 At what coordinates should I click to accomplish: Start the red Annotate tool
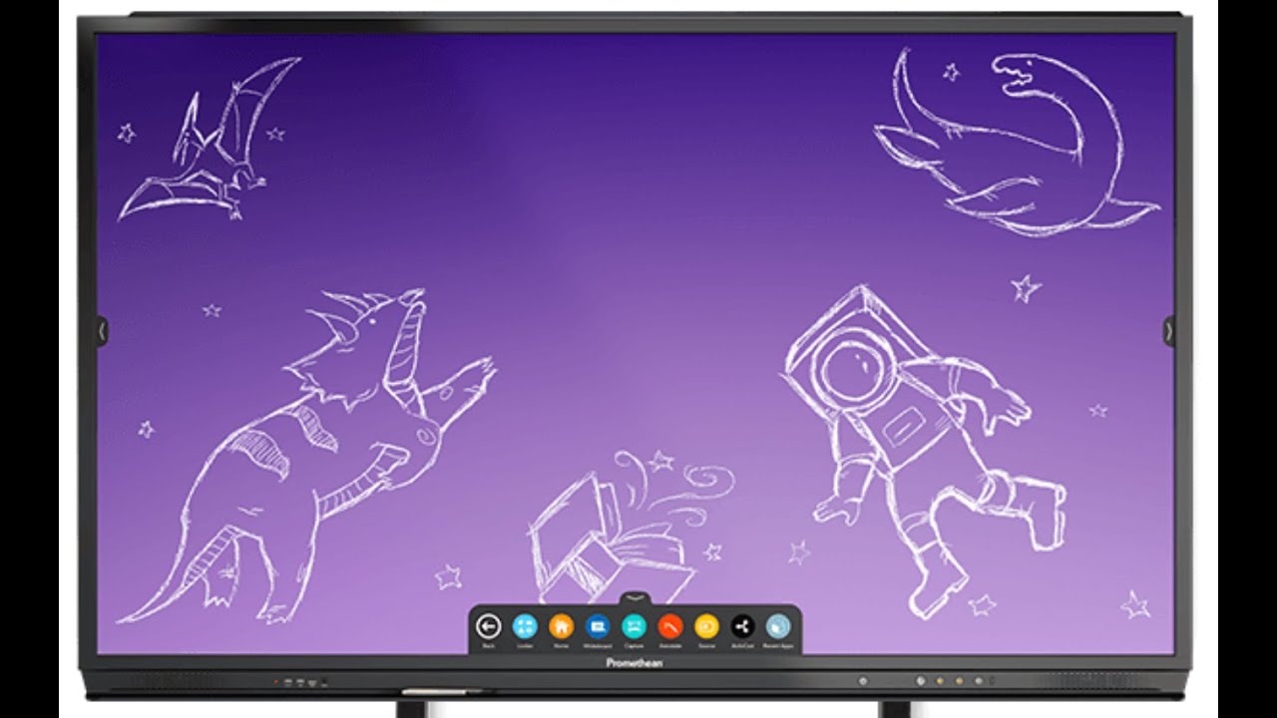[669, 627]
